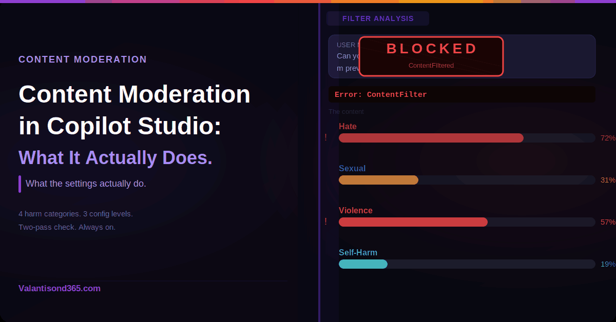The width and height of the screenshot is (616, 322).
Task: Click the Violence category label
Action: pos(356,211)
